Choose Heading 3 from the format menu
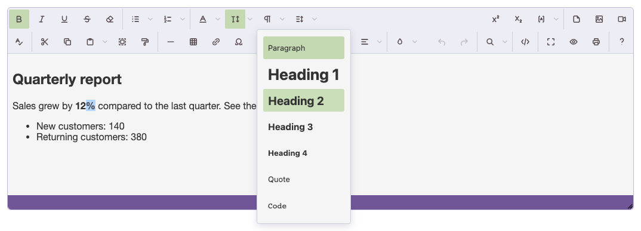The width and height of the screenshot is (641, 231). (x=304, y=127)
